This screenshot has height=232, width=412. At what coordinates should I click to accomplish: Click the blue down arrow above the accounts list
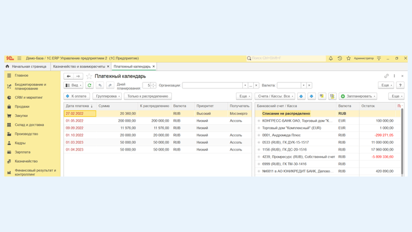pos(312,96)
